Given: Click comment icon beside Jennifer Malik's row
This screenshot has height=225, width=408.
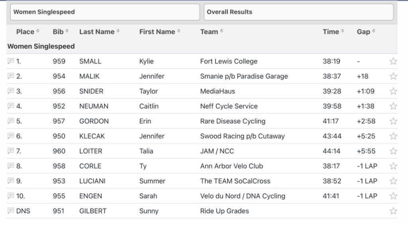Looking at the screenshot, I should pos(11,76).
